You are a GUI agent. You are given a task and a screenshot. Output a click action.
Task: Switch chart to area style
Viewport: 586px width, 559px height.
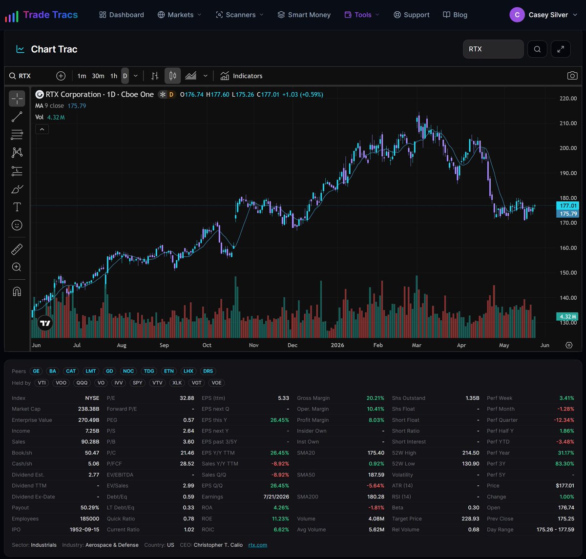(x=190, y=76)
